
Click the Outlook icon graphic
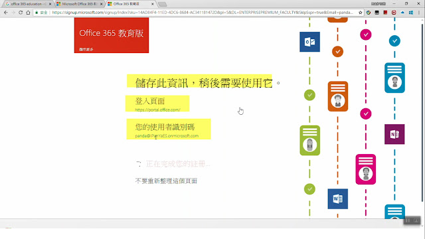309,42
